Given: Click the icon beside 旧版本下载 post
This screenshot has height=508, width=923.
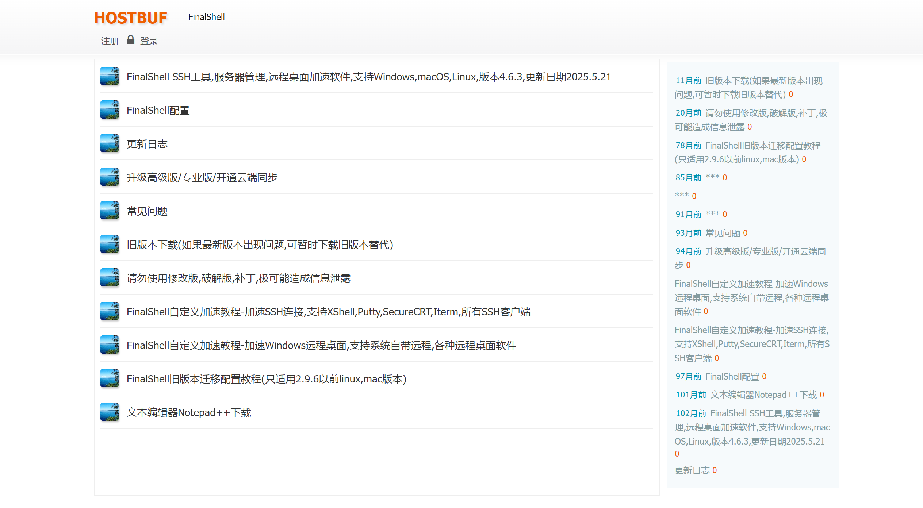Looking at the screenshot, I should 110,244.
